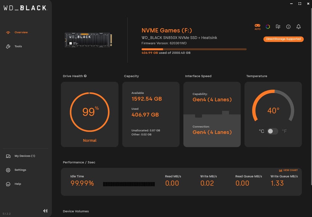
Task: Show drive info circle icon
Action: point(288,27)
